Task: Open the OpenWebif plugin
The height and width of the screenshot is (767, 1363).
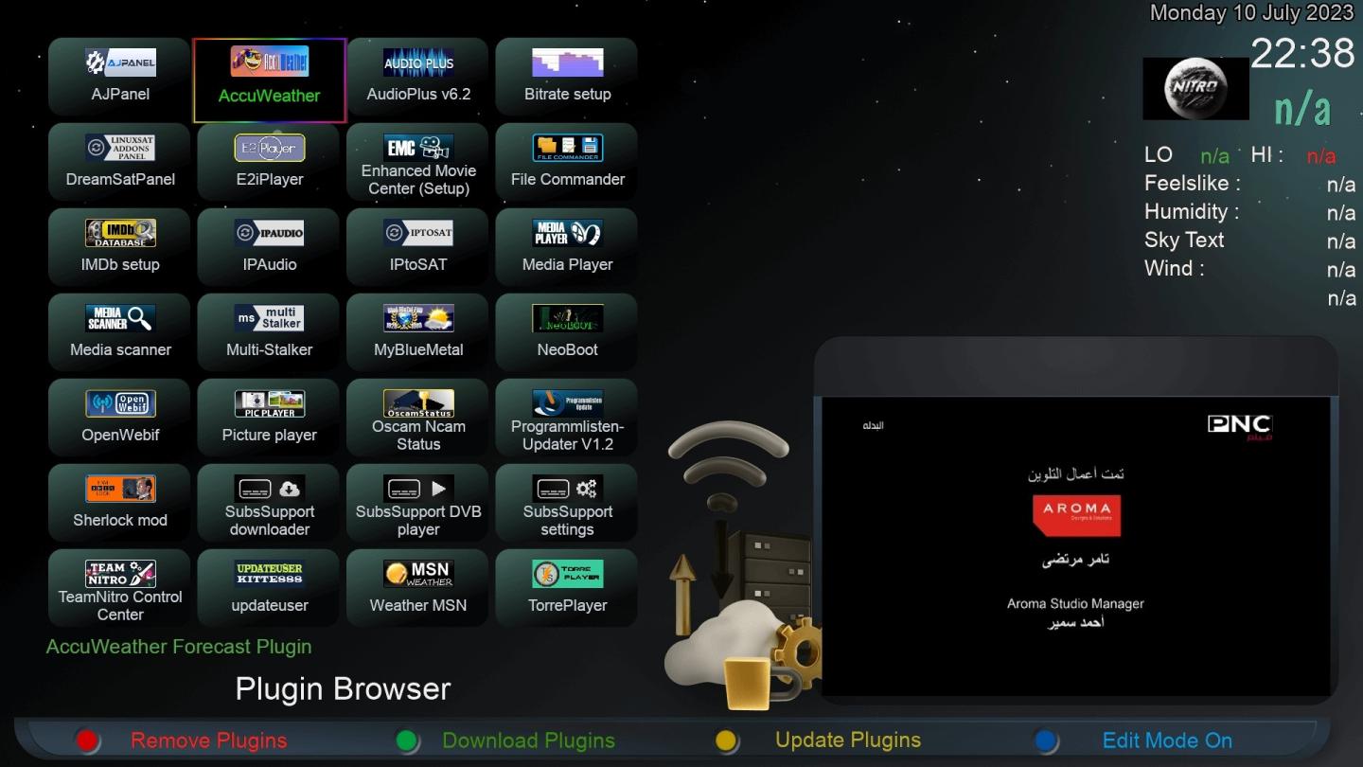Action: 120,418
